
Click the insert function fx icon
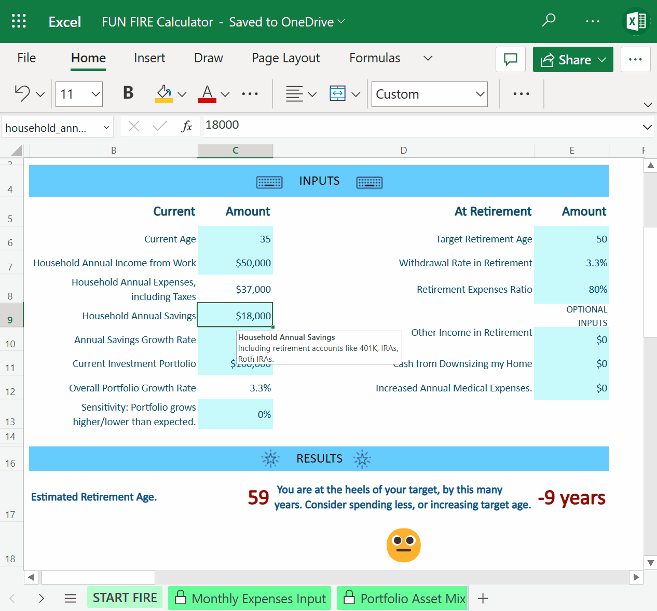pyautogui.click(x=187, y=126)
